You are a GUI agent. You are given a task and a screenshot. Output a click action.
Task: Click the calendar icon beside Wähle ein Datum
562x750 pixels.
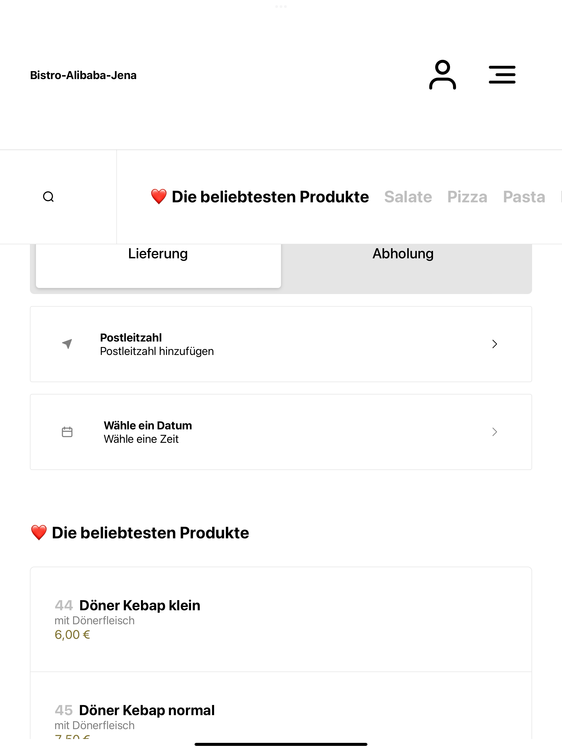[x=67, y=432]
